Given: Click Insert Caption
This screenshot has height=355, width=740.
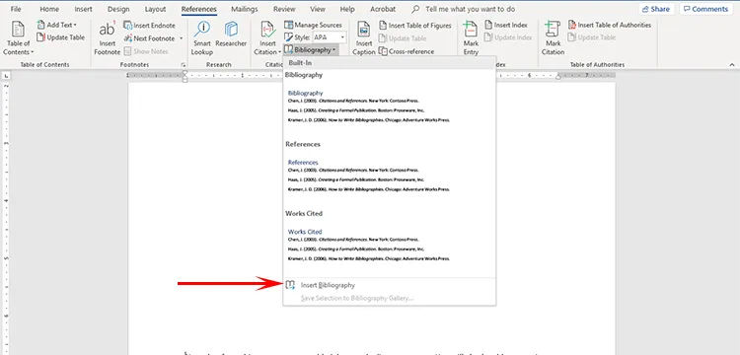Looking at the screenshot, I should [363, 38].
